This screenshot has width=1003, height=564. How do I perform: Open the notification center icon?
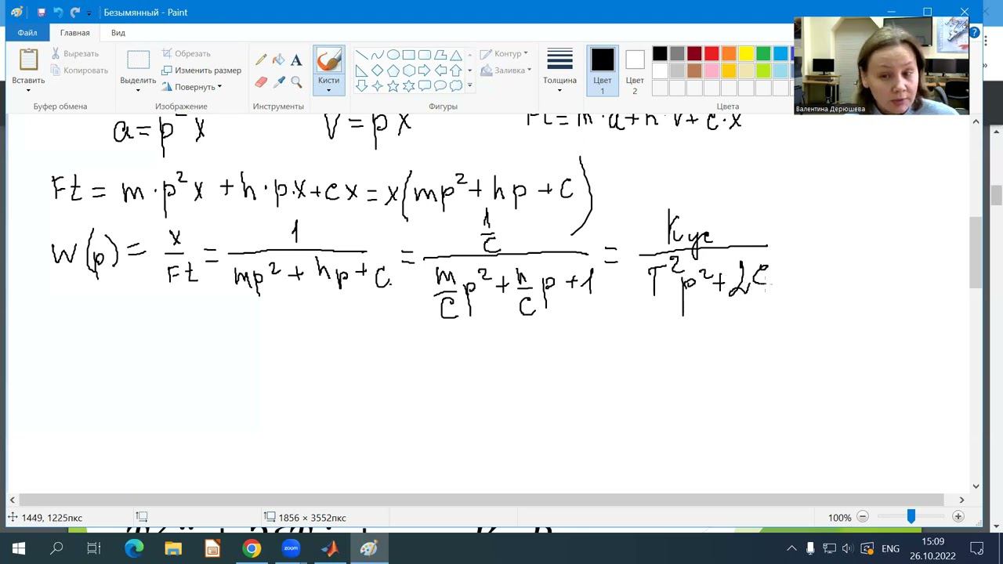click(976, 548)
